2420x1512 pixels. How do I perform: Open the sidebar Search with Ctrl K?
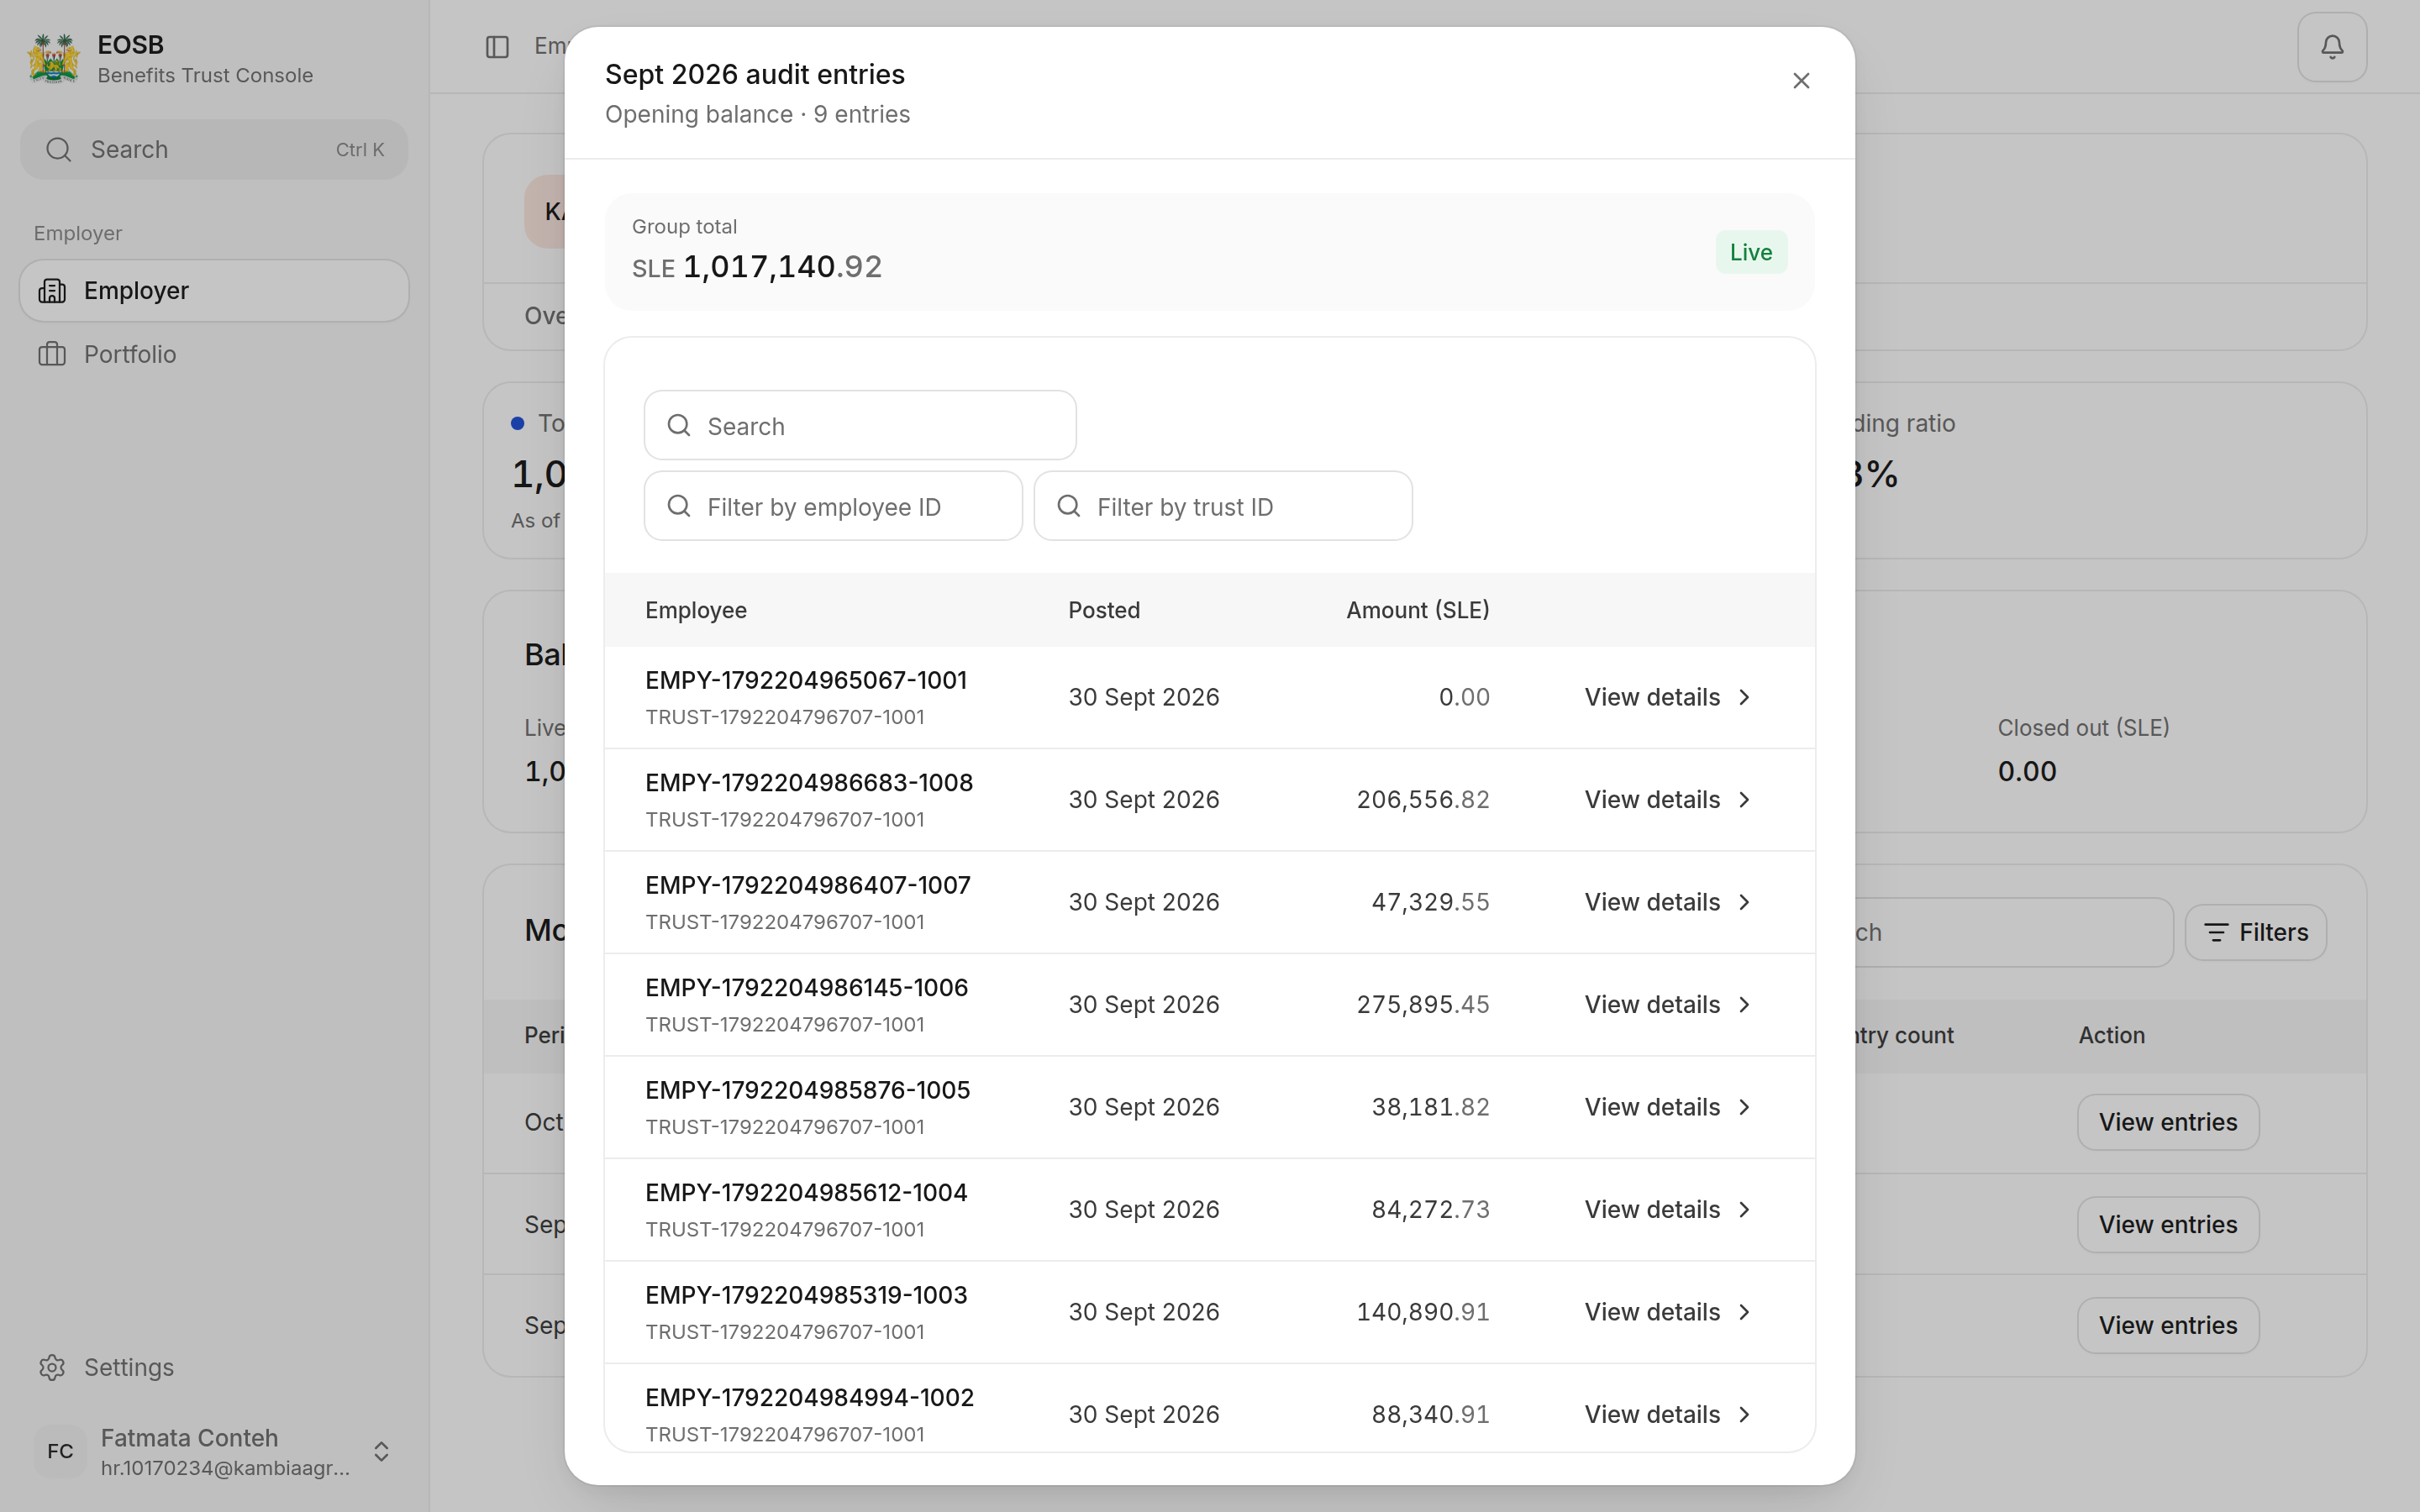(214, 150)
